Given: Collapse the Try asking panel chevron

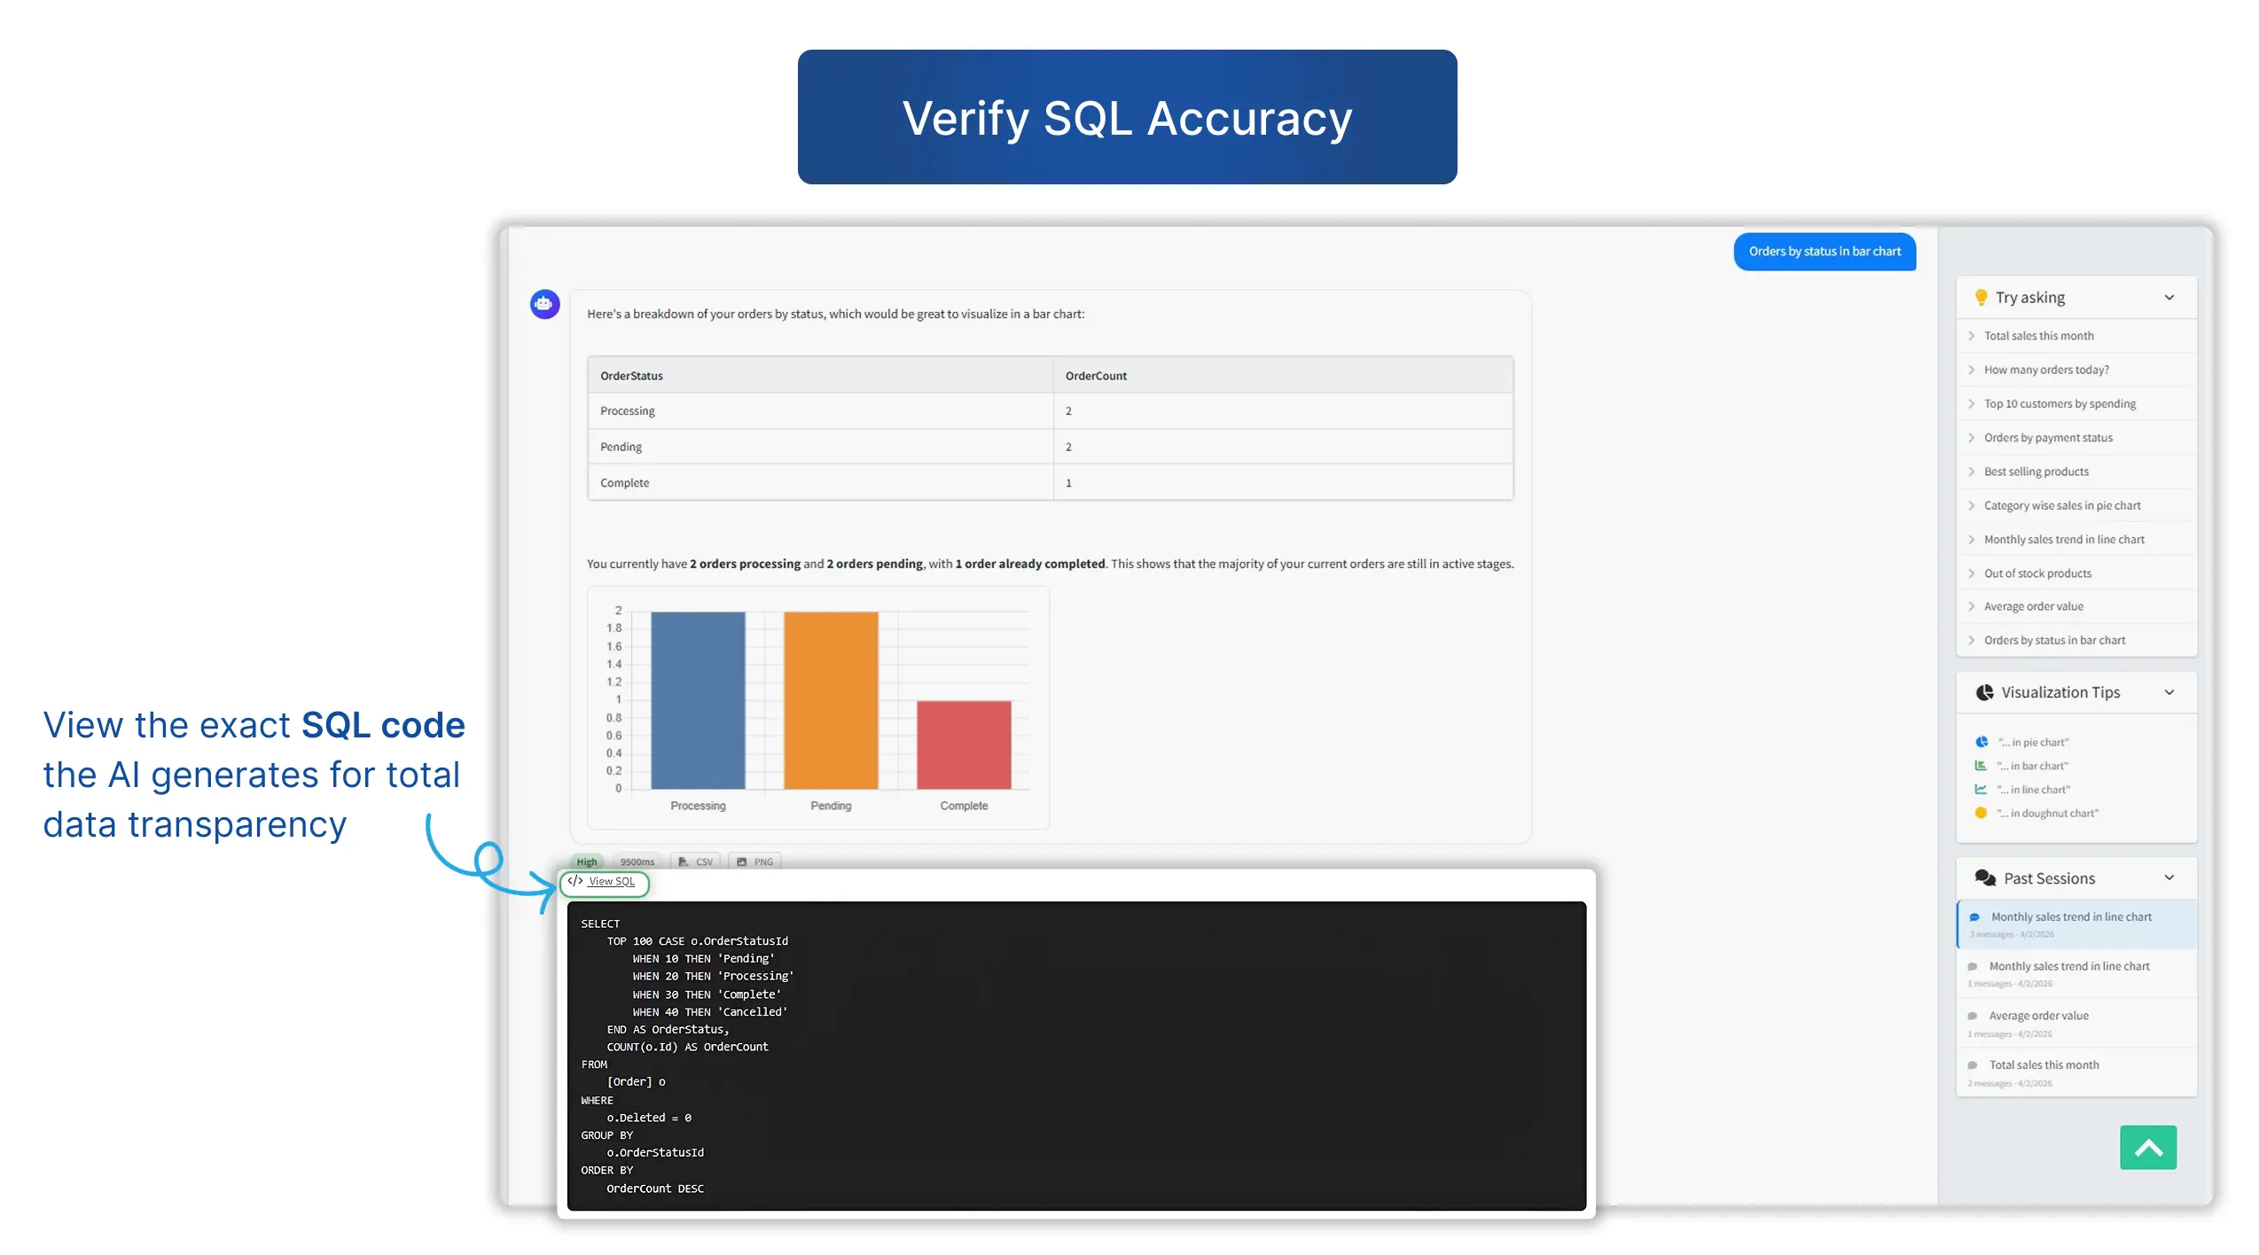Looking at the screenshot, I should [x=2169, y=298].
